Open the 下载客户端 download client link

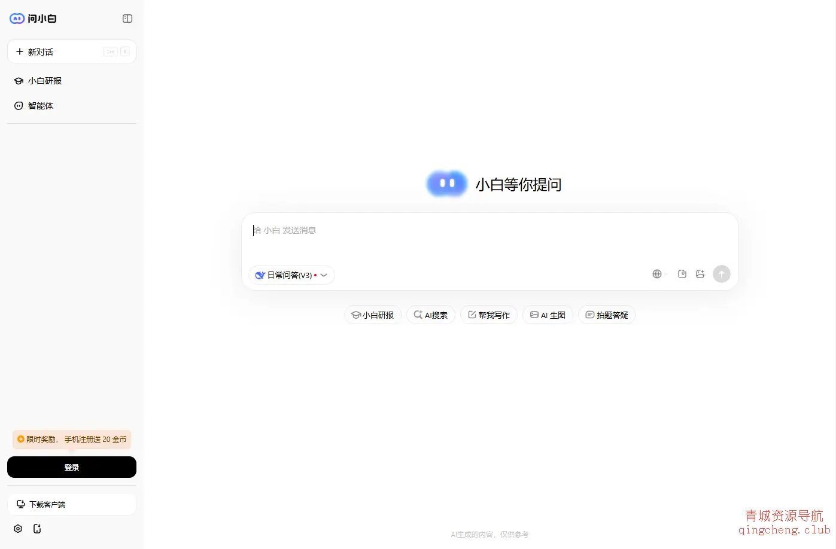click(71, 504)
